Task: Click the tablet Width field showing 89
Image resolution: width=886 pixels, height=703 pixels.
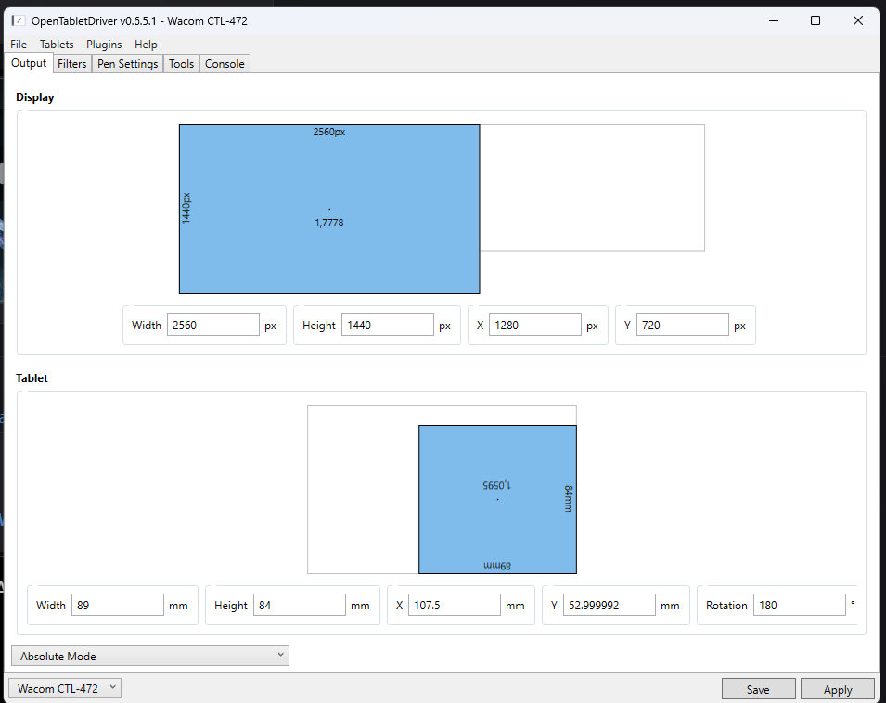Action: pyautogui.click(x=118, y=606)
